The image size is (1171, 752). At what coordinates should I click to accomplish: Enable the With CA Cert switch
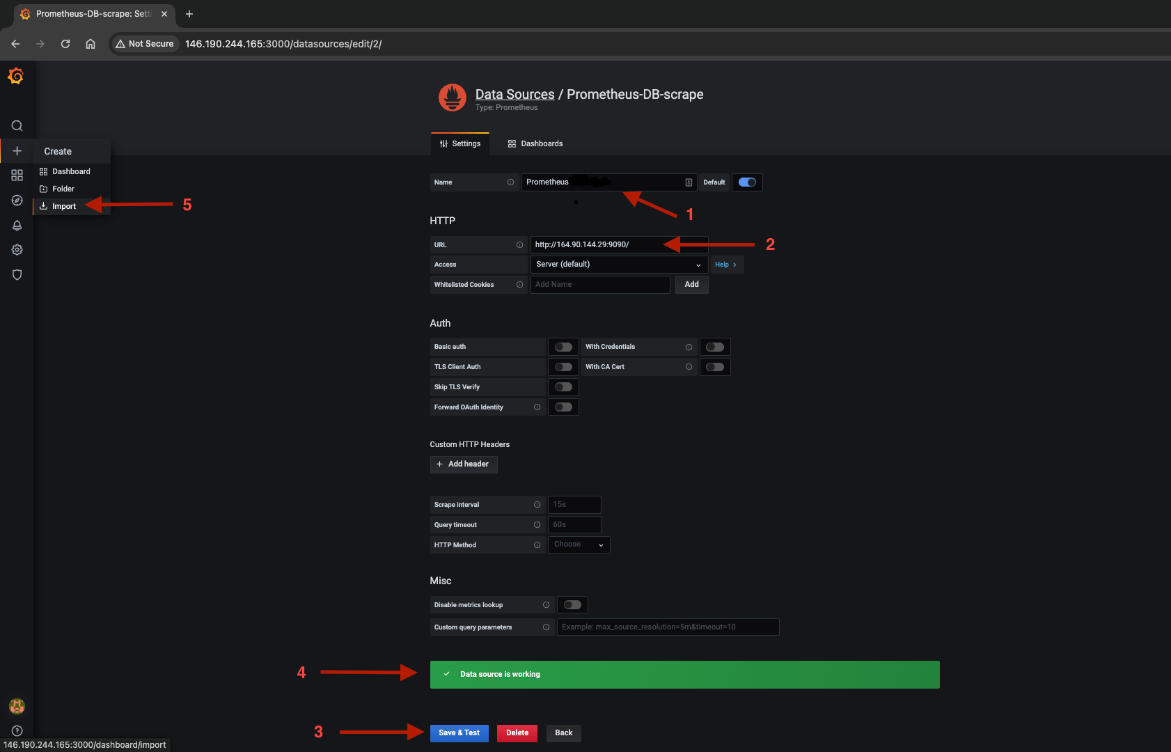click(715, 367)
